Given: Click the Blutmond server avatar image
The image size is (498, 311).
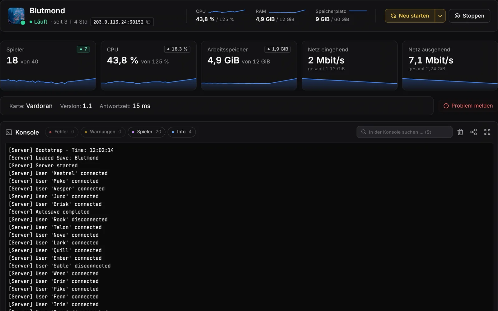Looking at the screenshot, I should [x=16, y=16].
